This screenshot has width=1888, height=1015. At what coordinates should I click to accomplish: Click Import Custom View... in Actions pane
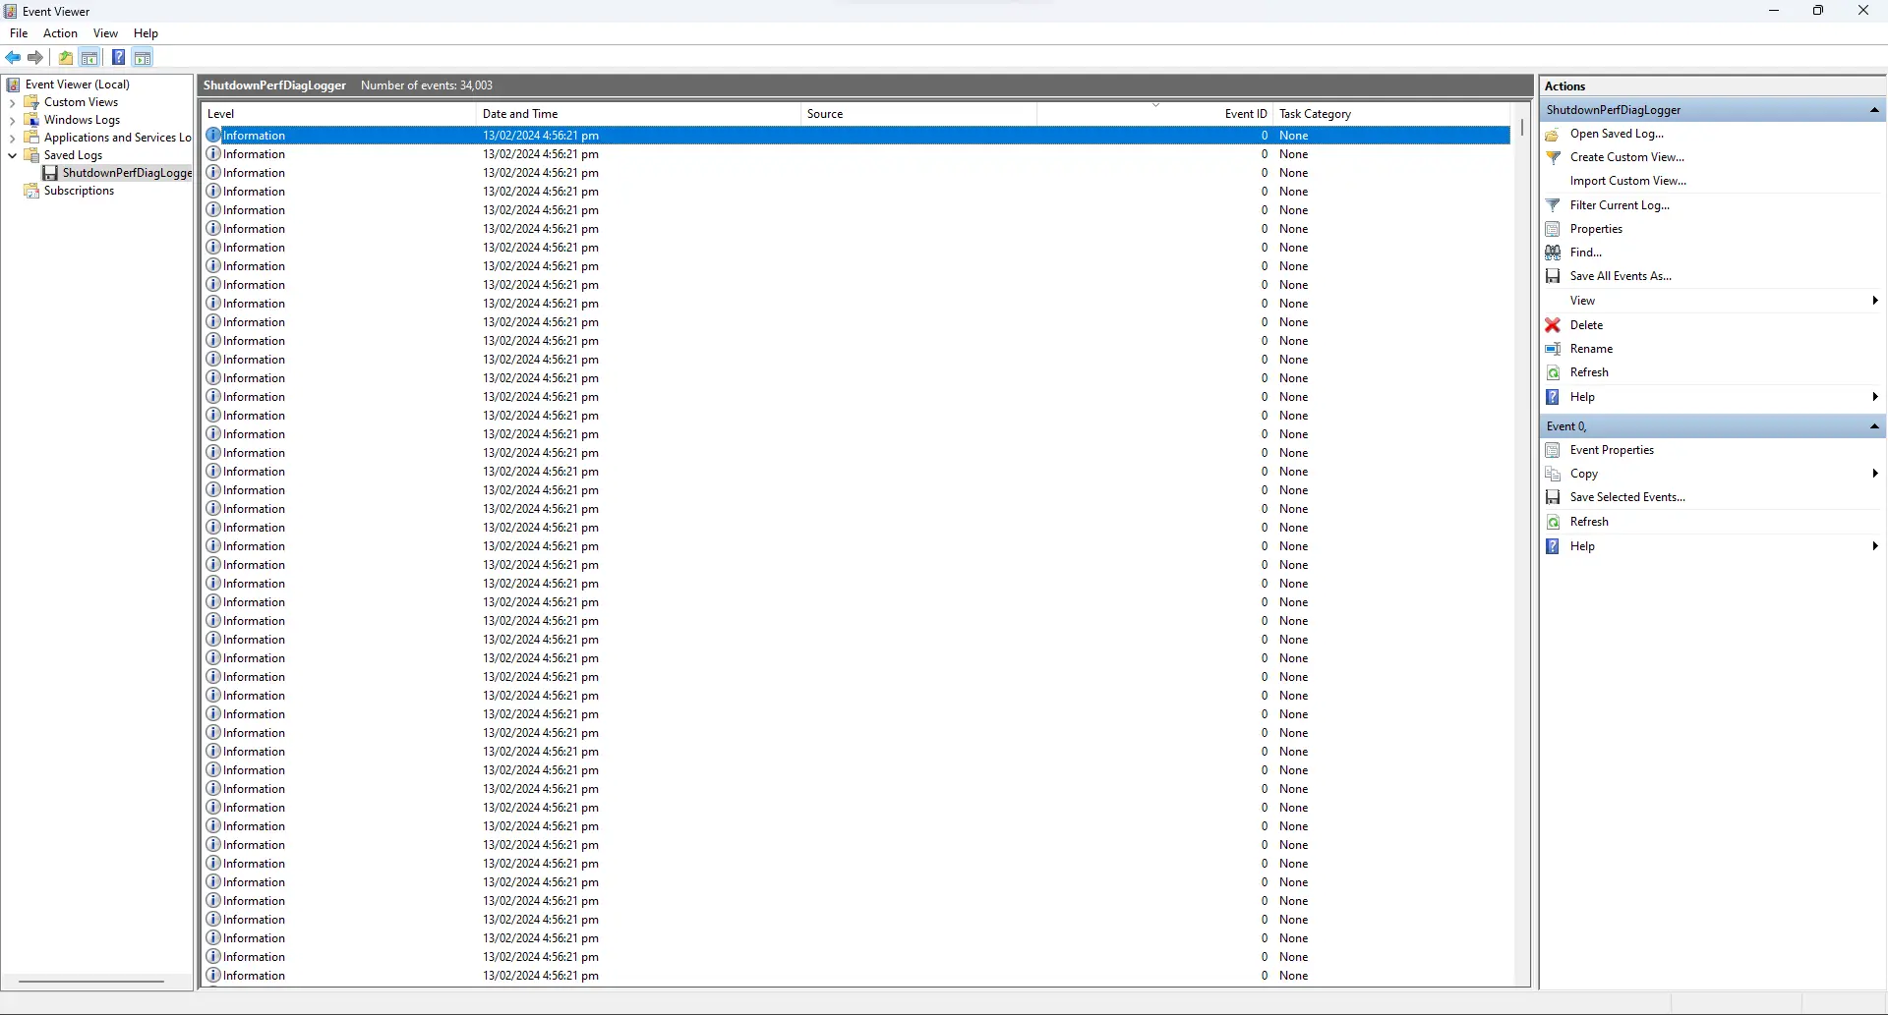(x=1627, y=181)
